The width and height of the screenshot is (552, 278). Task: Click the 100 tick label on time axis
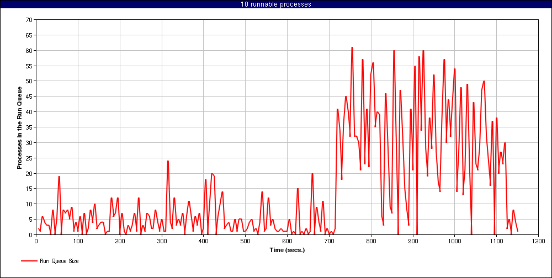coord(78,241)
